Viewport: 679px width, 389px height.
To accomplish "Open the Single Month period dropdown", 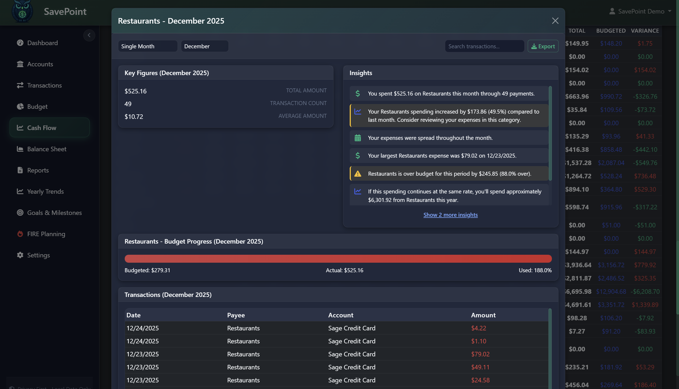I will pos(148,46).
